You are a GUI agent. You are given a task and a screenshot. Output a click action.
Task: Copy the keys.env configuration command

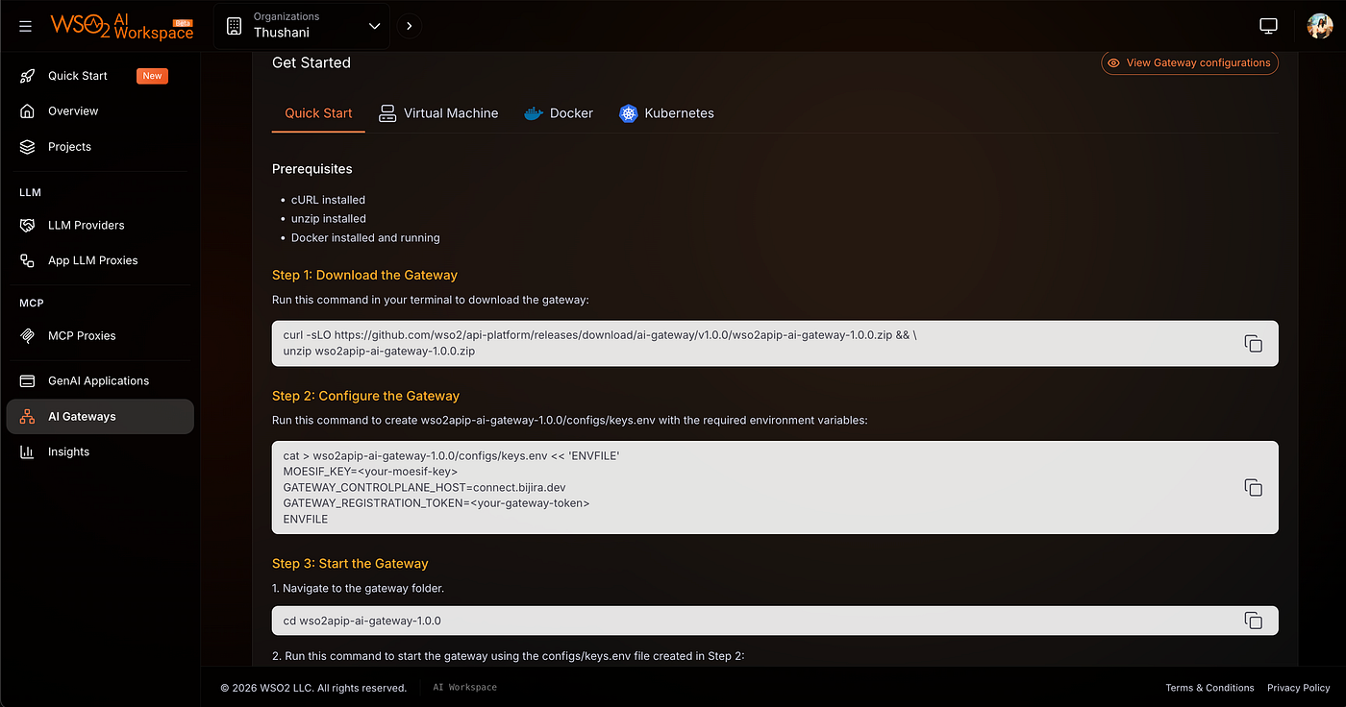(1254, 488)
